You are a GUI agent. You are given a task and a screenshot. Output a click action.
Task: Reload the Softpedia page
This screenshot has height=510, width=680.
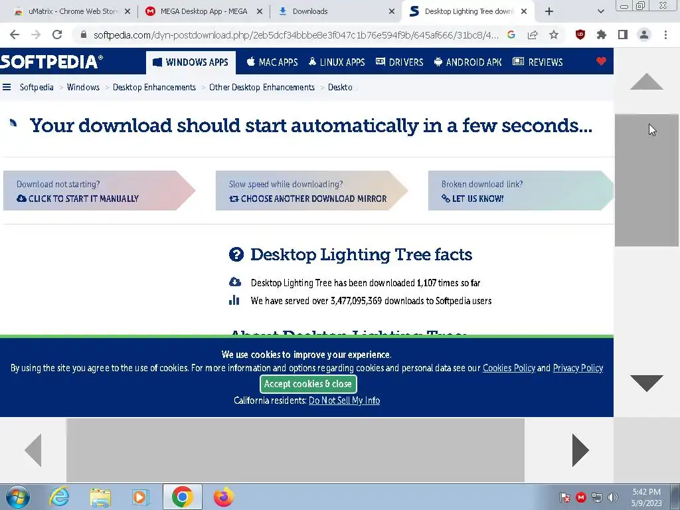[57, 35]
